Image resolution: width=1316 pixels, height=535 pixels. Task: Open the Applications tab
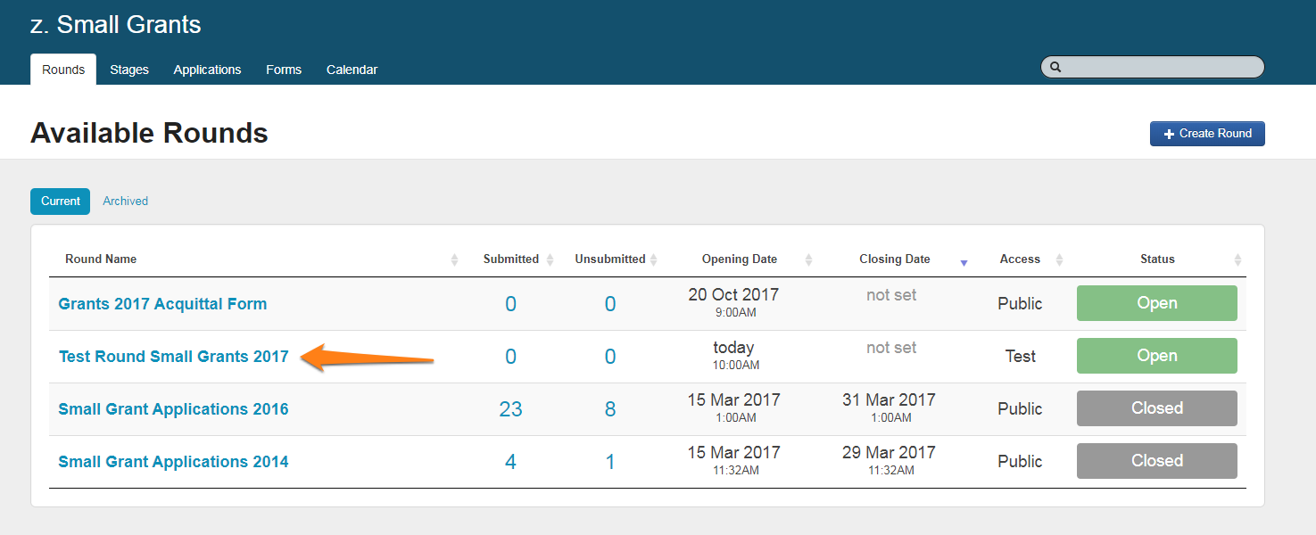point(207,70)
